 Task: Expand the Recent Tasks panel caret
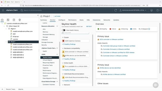coord(2,89)
